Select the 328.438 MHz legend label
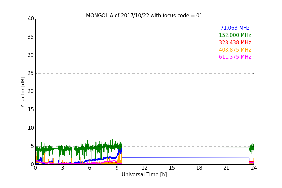Viewport: 282px width, 188px height. (235, 42)
